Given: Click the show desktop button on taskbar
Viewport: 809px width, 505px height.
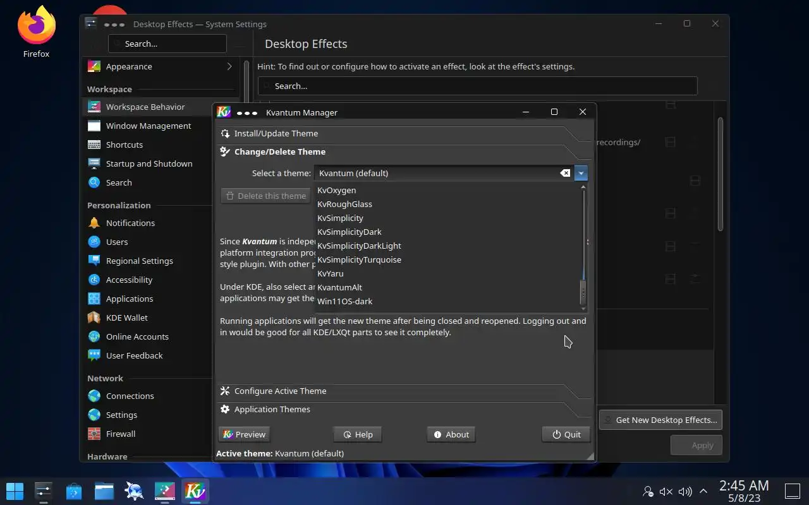Looking at the screenshot, I should pyautogui.click(x=793, y=491).
